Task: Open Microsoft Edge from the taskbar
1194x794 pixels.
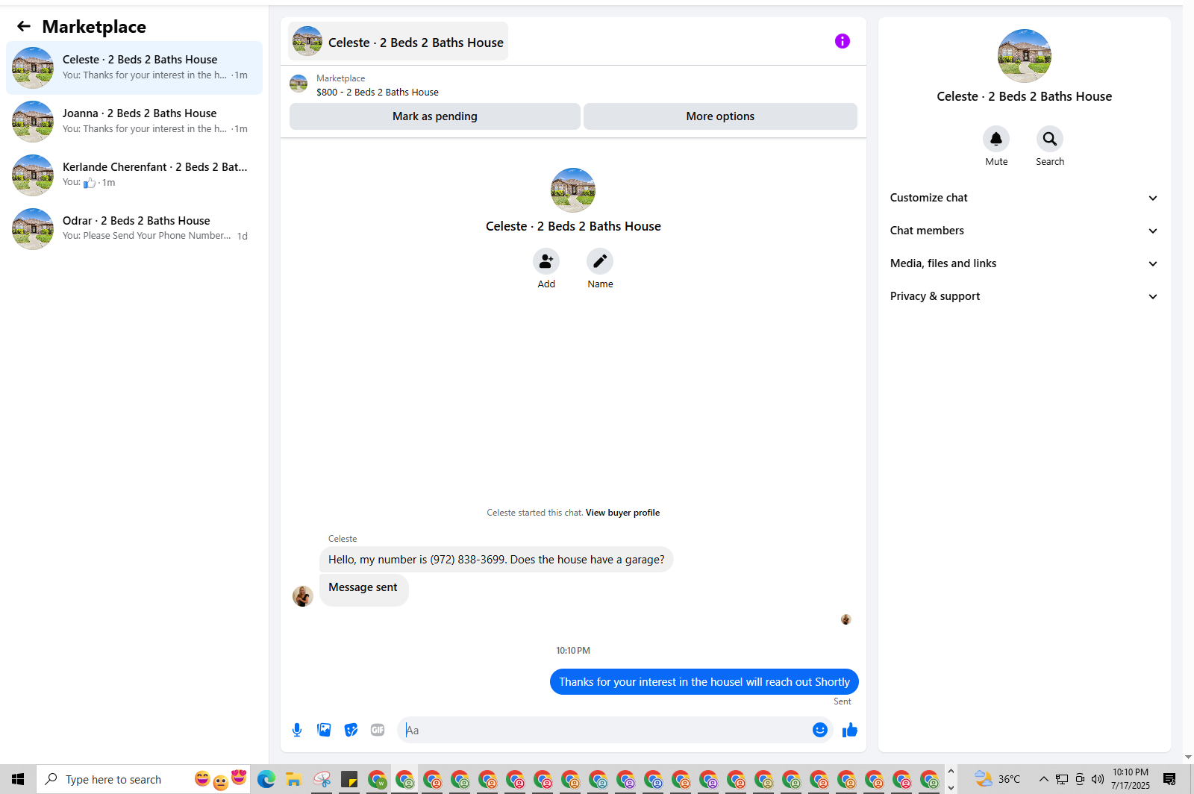Action: pyautogui.click(x=266, y=780)
